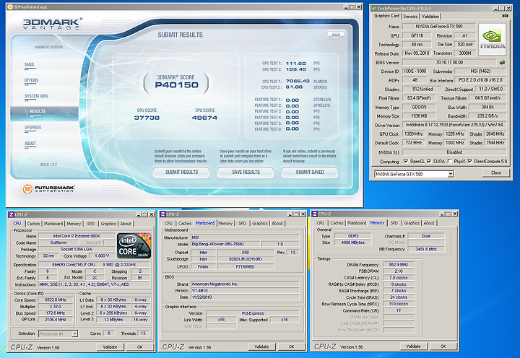Click the GPU-Z camera screenshot icon
This screenshot has width=520, height=358.
pos(505,16)
